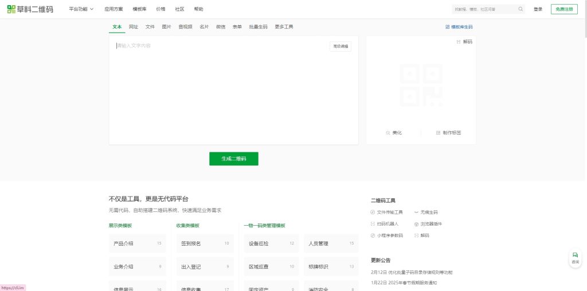
Task: Switch to the 图片 tab
Action: click(x=167, y=27)
